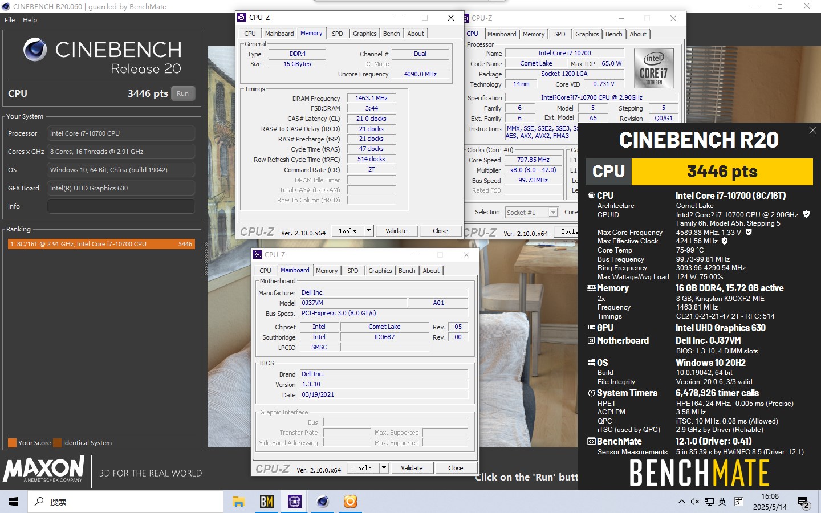Switch to SPD tab in Memory CPU-Z window
This screenshot has width=821, height=513.
click(338, 34)
